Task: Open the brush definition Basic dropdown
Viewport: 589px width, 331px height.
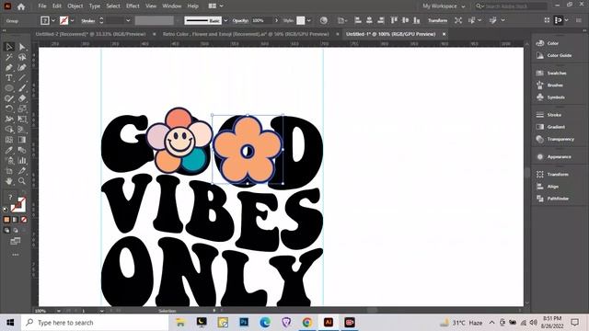Action: [225, 20]
